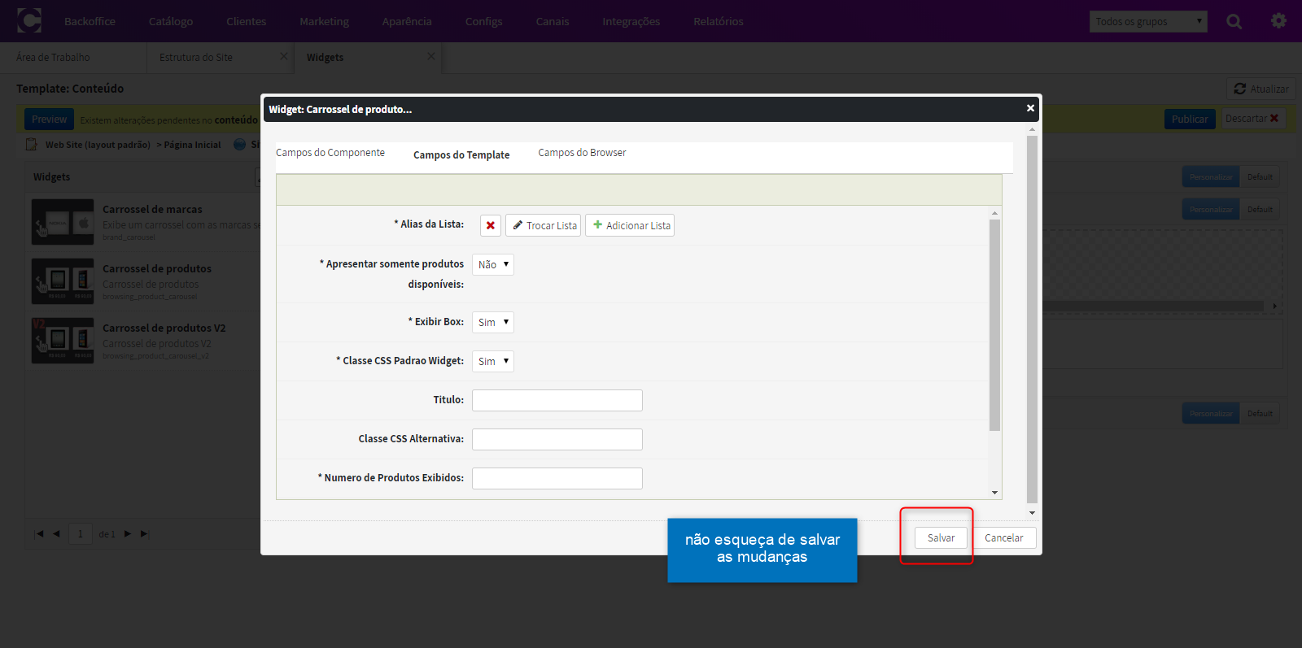Image resolution: width=1302 pixels, height=648 pixels.
Task: Open Apresentar somente produtos disponíveis dropdown
Action: point(493,264)
